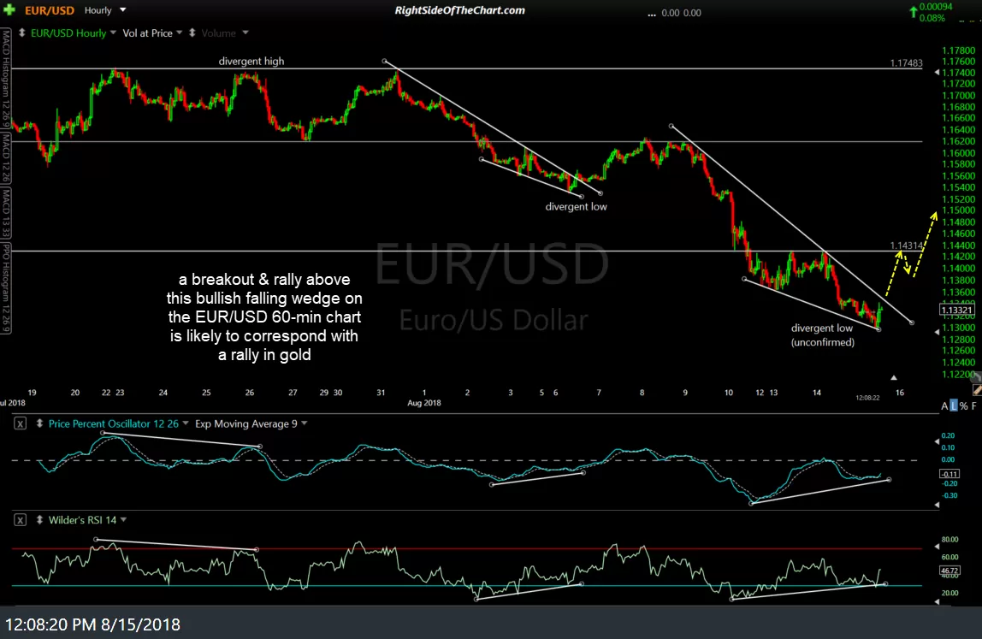Click the arrow at RSI pane bottom

[x=937, y=601]
